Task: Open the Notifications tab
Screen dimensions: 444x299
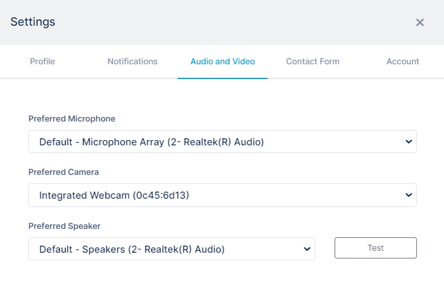Action: tap(133, 61)
